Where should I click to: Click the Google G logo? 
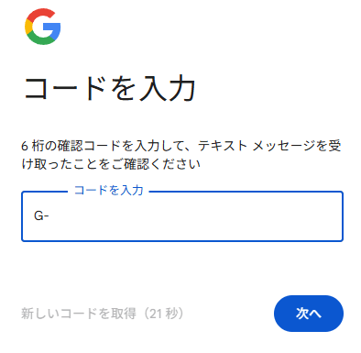tap(42, 27)
